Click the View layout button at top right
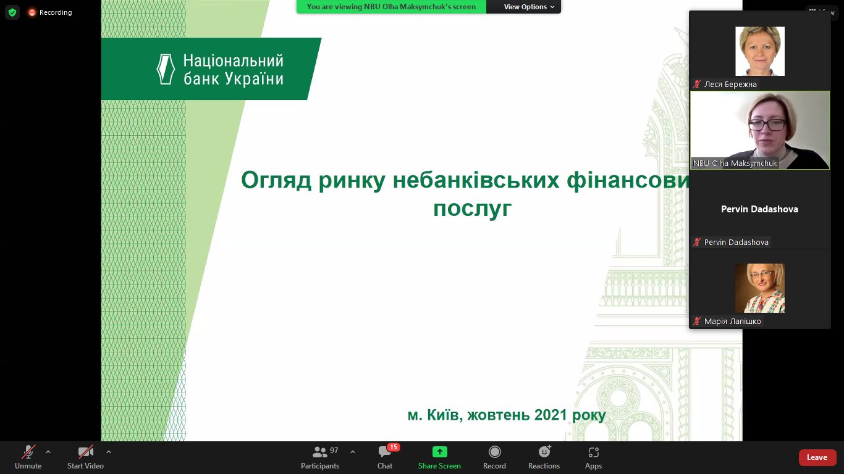The width and height of the screenshot is (844, 474). [821, 12]
